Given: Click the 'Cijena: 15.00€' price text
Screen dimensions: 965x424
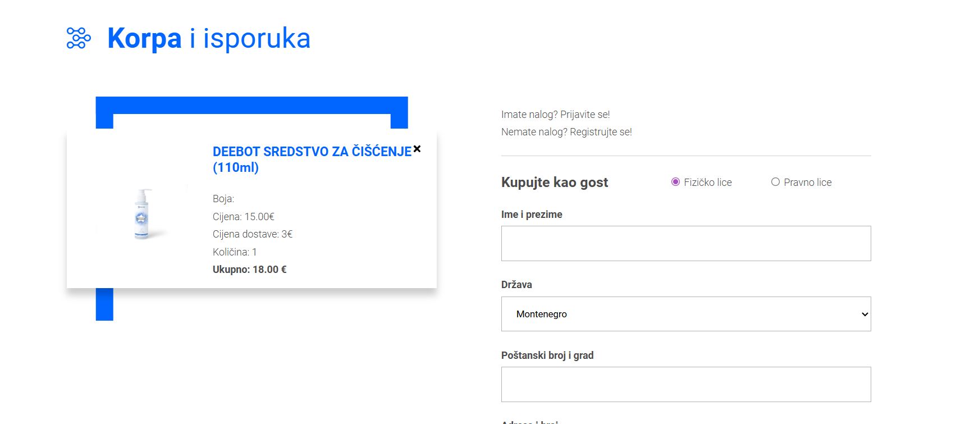Looking at the screenshot, I should [243, 217].
